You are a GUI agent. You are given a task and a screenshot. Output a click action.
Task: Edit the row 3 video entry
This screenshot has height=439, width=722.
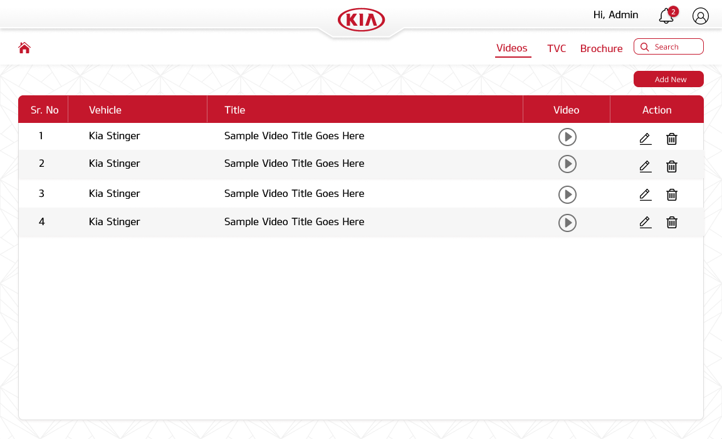point(645,194)
